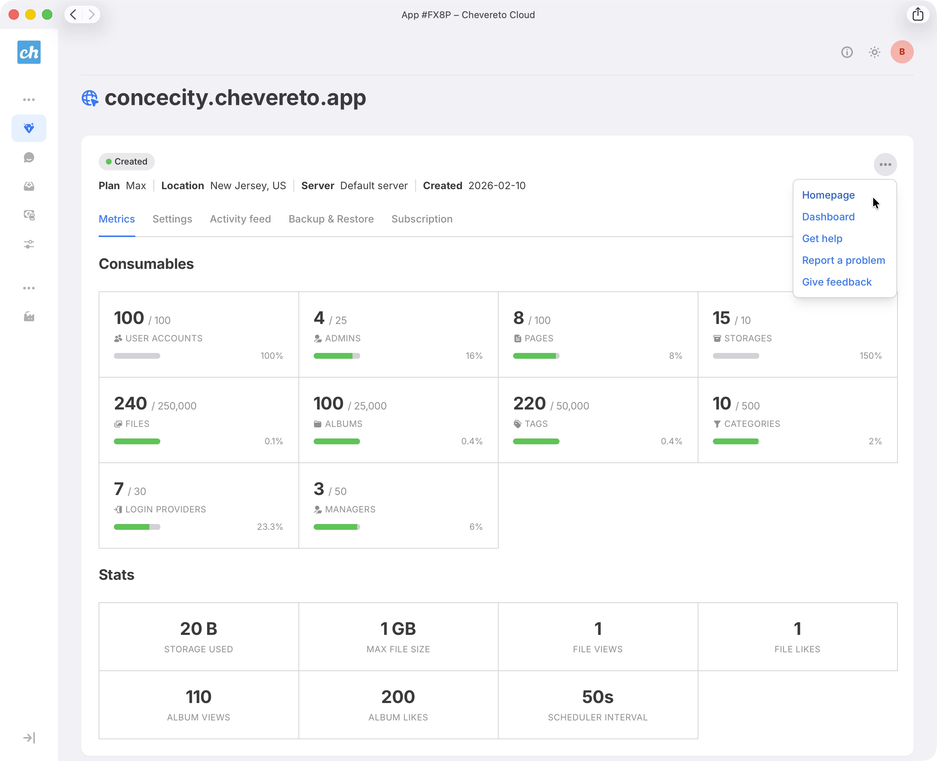This screenshot has width=937, height=761.
Task: Open the Subscription tab
Action: (x=422, y=219)
